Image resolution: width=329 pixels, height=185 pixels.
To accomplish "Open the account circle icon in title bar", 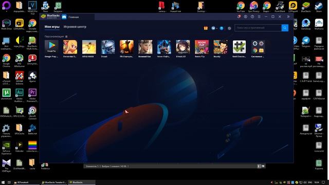I will 246,16.
